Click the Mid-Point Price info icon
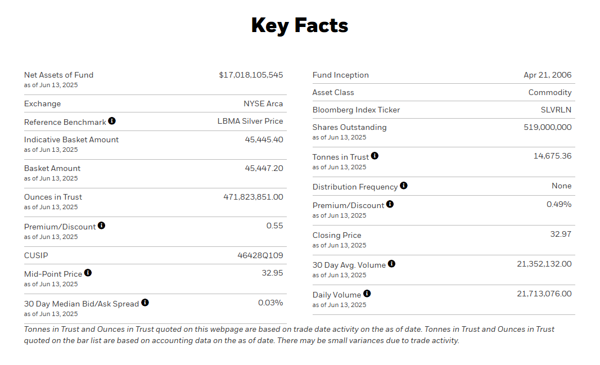 (88, 273)
